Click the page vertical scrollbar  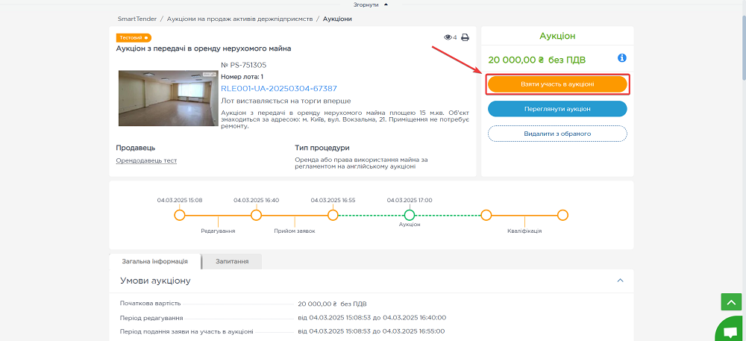click(742, 149)
